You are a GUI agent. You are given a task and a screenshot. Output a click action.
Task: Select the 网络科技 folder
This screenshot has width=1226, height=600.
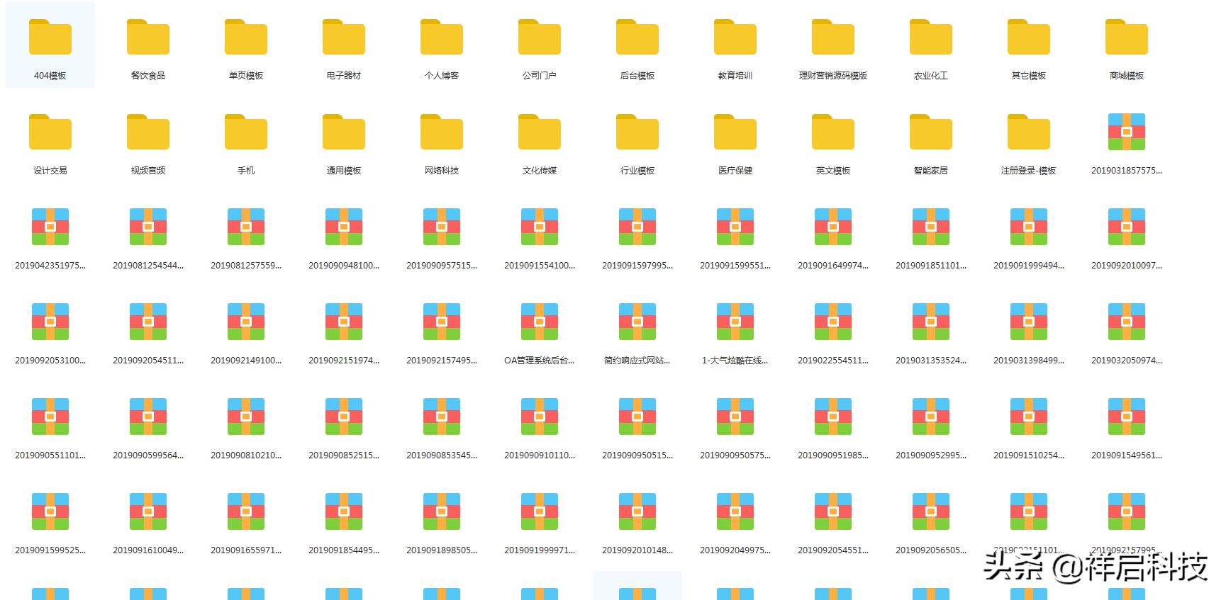click(x=442, y=132)
